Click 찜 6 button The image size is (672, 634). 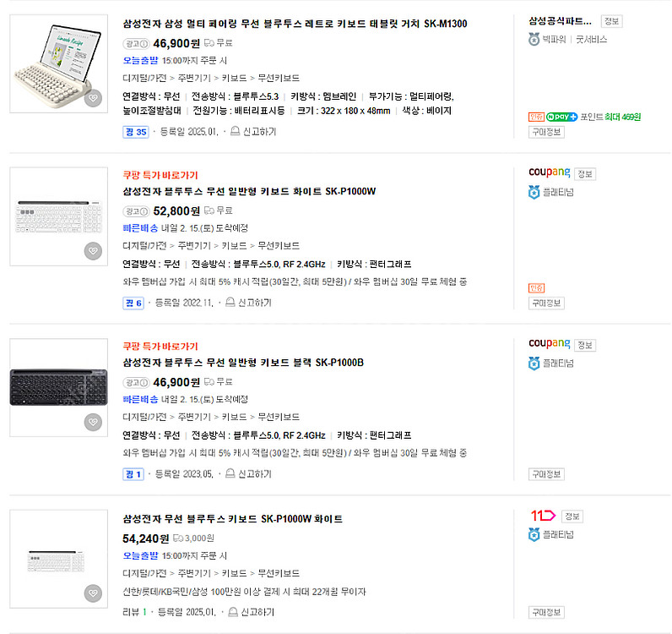tap(133, 303)
